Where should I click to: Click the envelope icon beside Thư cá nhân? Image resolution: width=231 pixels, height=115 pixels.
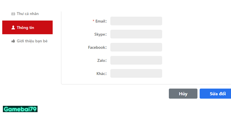click(13, 14)
